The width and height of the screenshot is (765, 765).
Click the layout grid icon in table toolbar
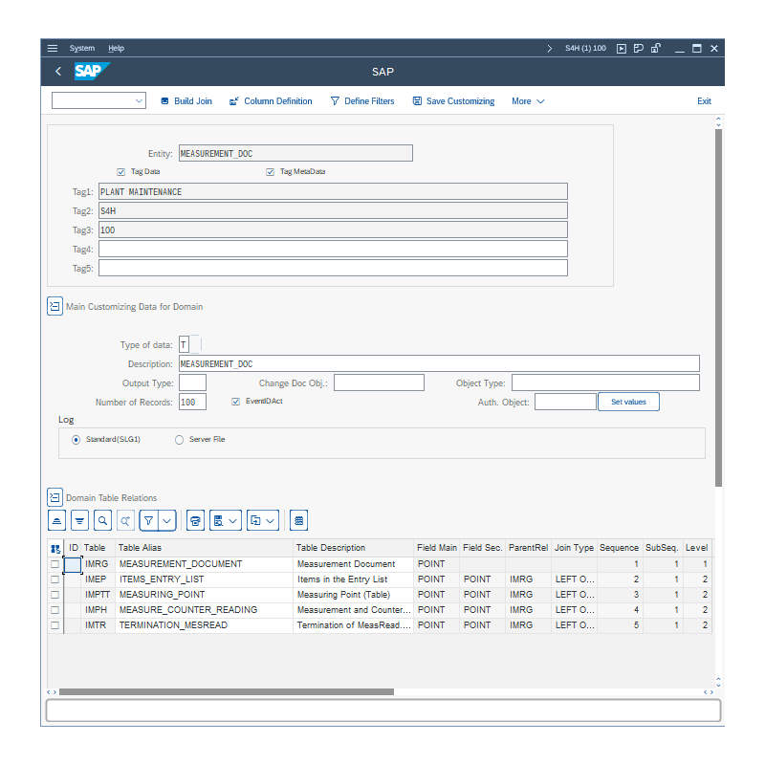(x=298, y=520)
